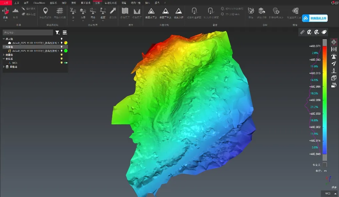Open the dropdown arrow under 截面
Screen dimensions: 339x197
(103, 21)
